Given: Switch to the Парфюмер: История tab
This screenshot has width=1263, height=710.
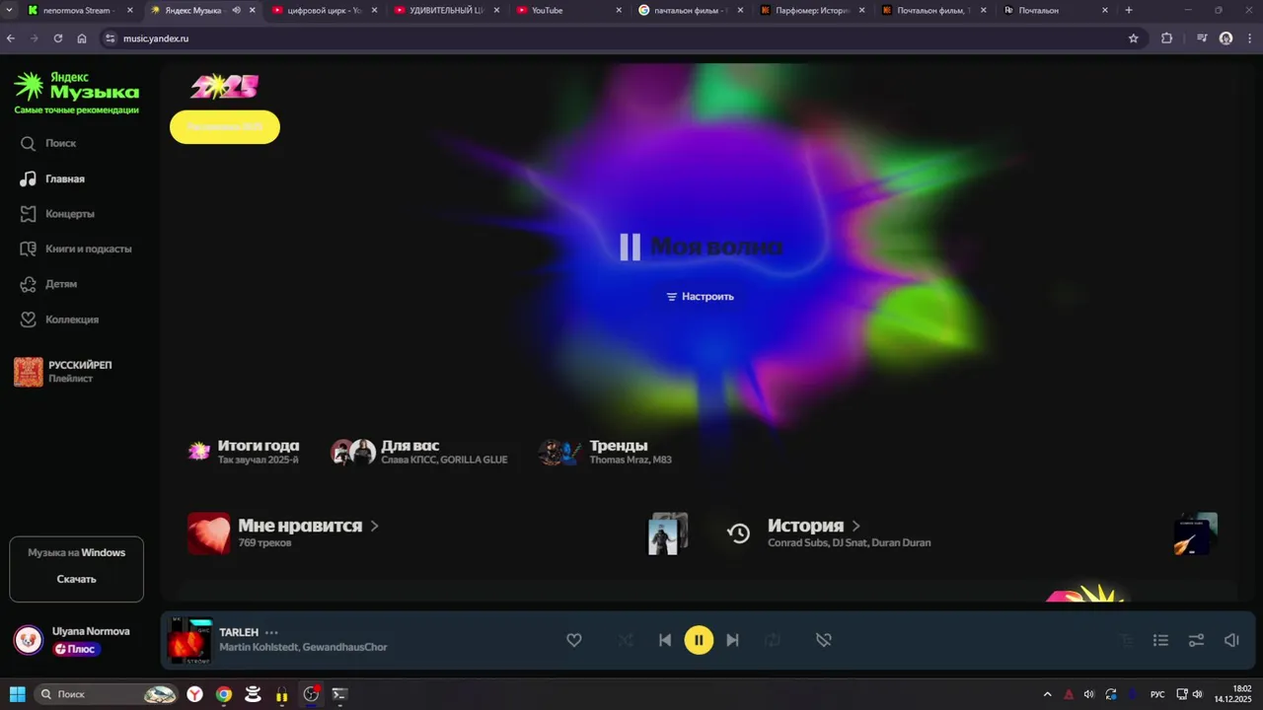Looking at the screenshot, I should [x=814, y=10].
